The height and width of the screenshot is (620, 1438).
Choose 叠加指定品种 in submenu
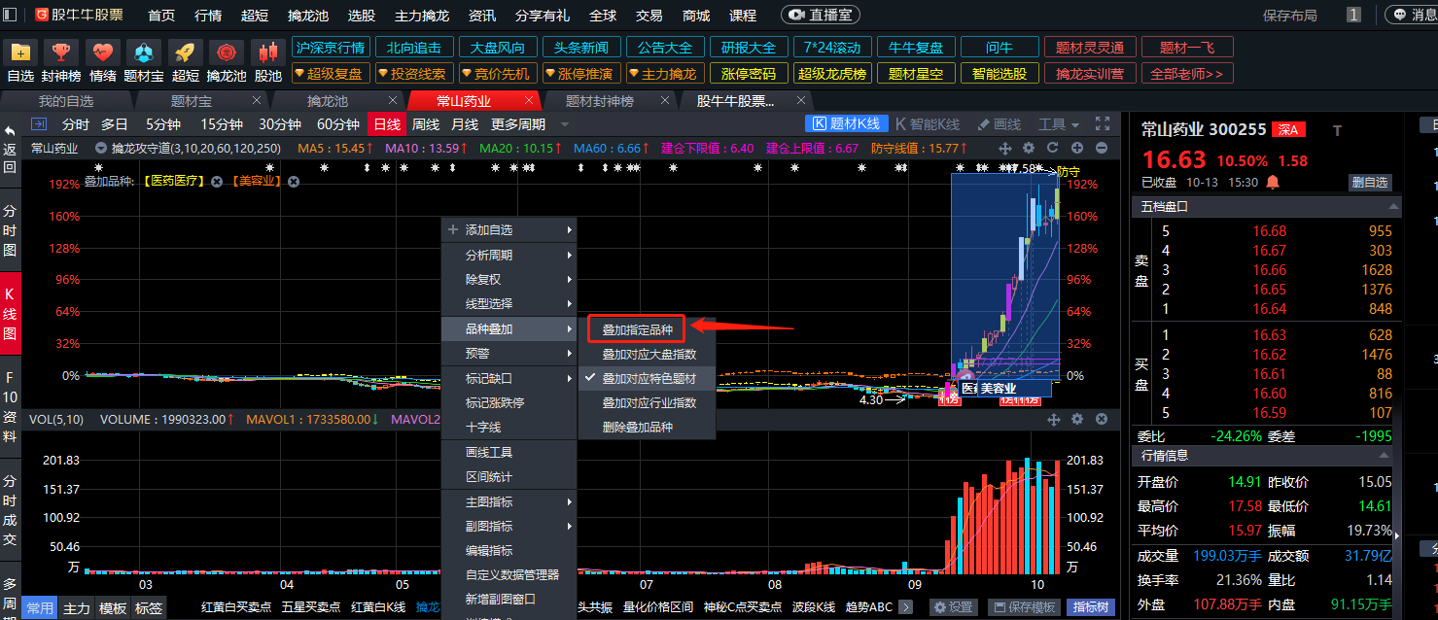click(x=637, y=329)
